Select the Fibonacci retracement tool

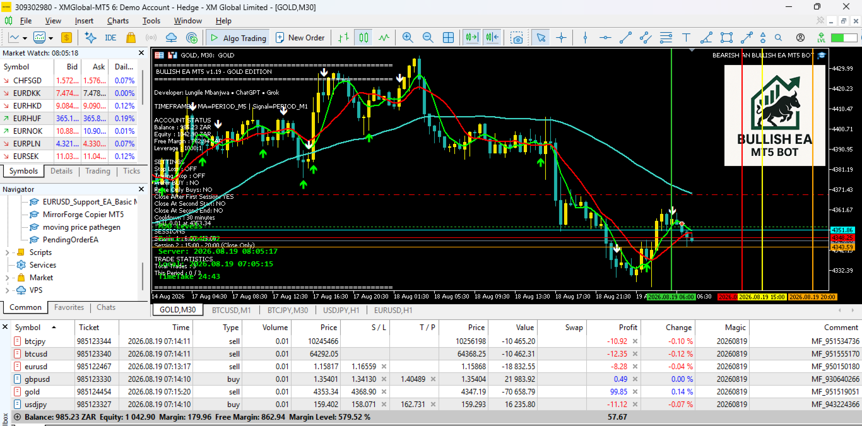[x=666, y=38]
